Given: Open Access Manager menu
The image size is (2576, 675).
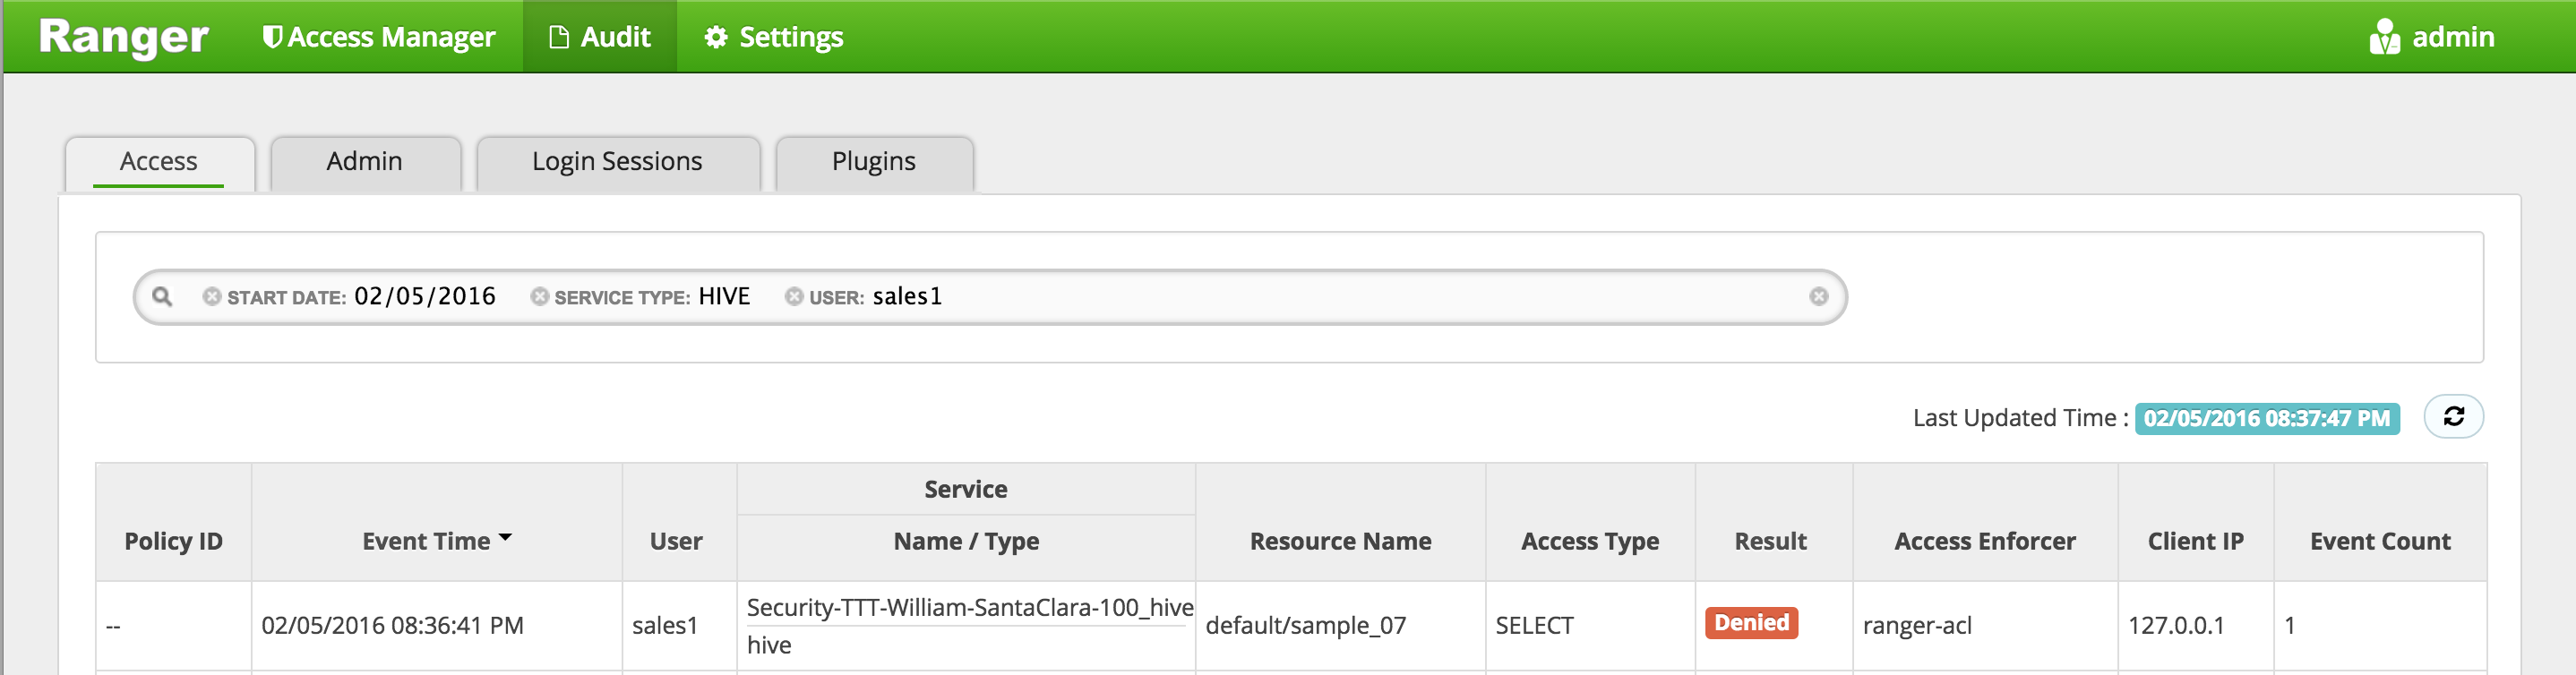Looking at the screenshot, I should pyautogui.click(x=379, y=37).
